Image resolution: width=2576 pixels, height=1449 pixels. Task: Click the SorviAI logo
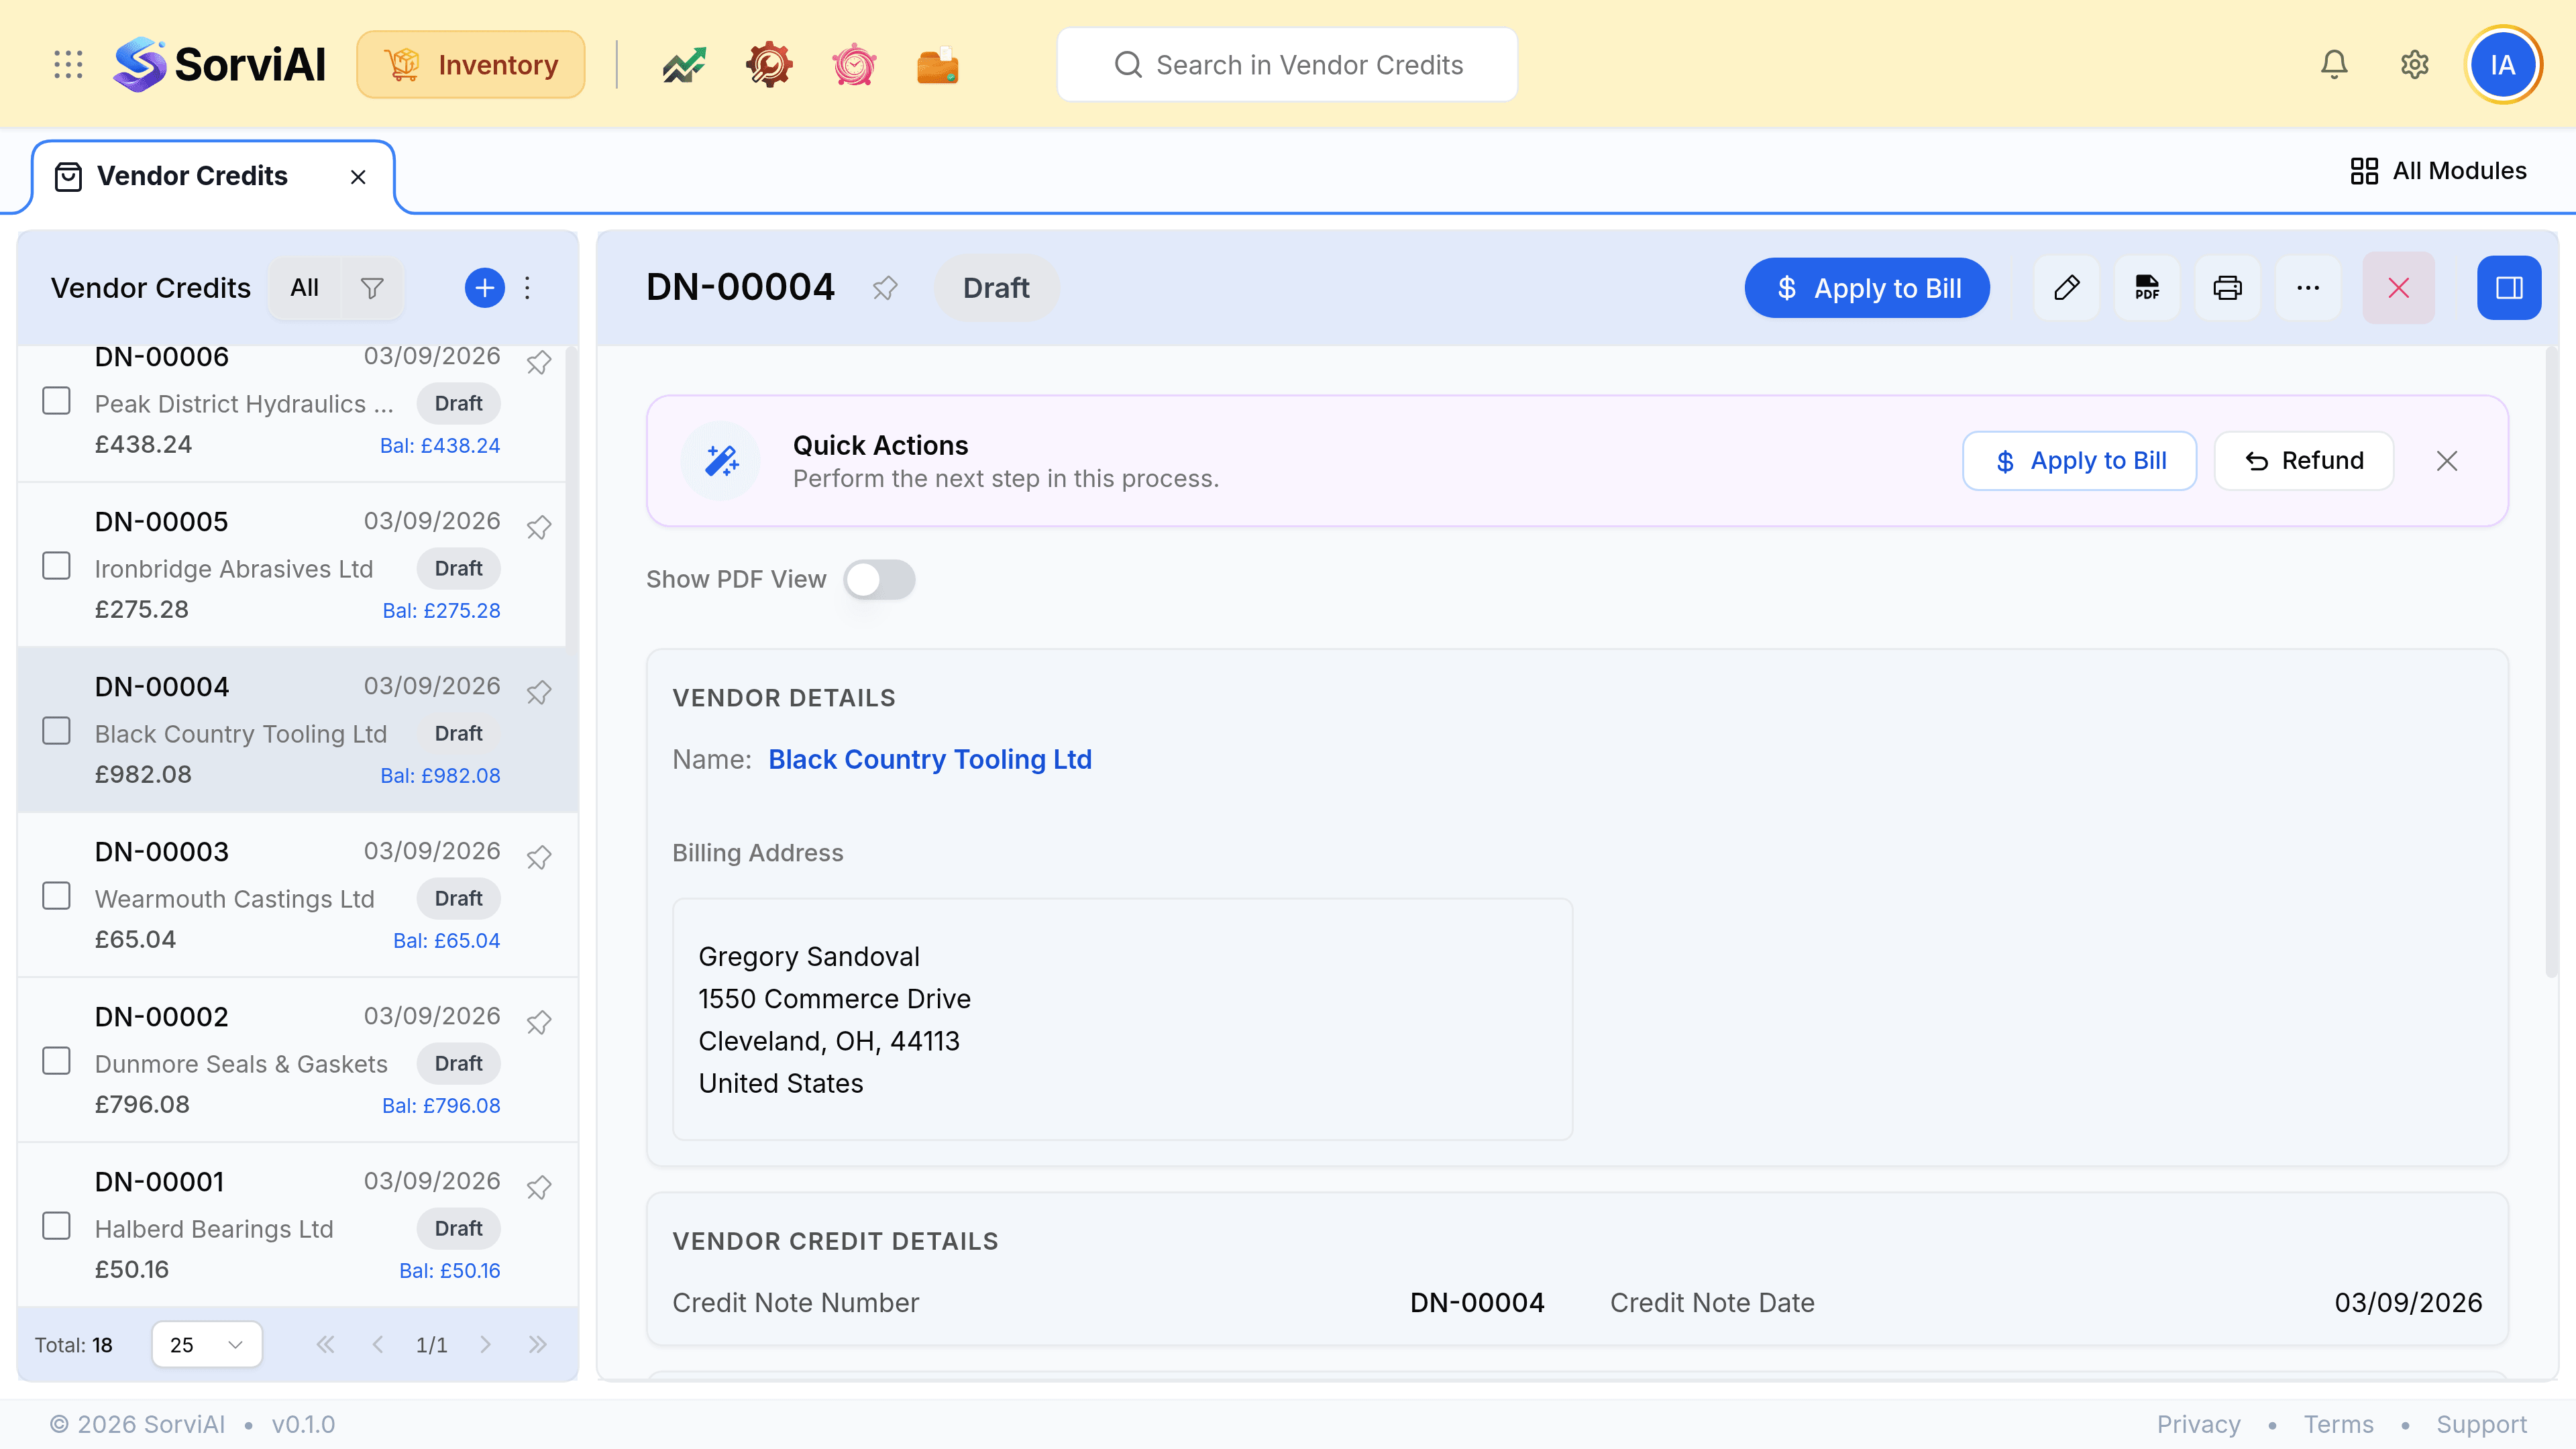[220, 65]
